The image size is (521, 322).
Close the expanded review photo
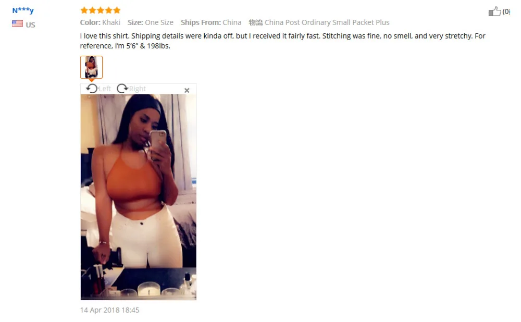click(187, 90)
